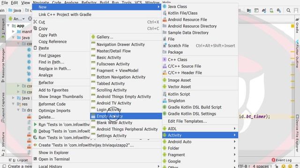Expand the Android Auto submenu

[x=200, y=142]
